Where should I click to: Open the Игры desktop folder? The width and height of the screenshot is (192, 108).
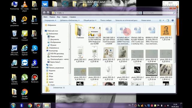[14, 93]
